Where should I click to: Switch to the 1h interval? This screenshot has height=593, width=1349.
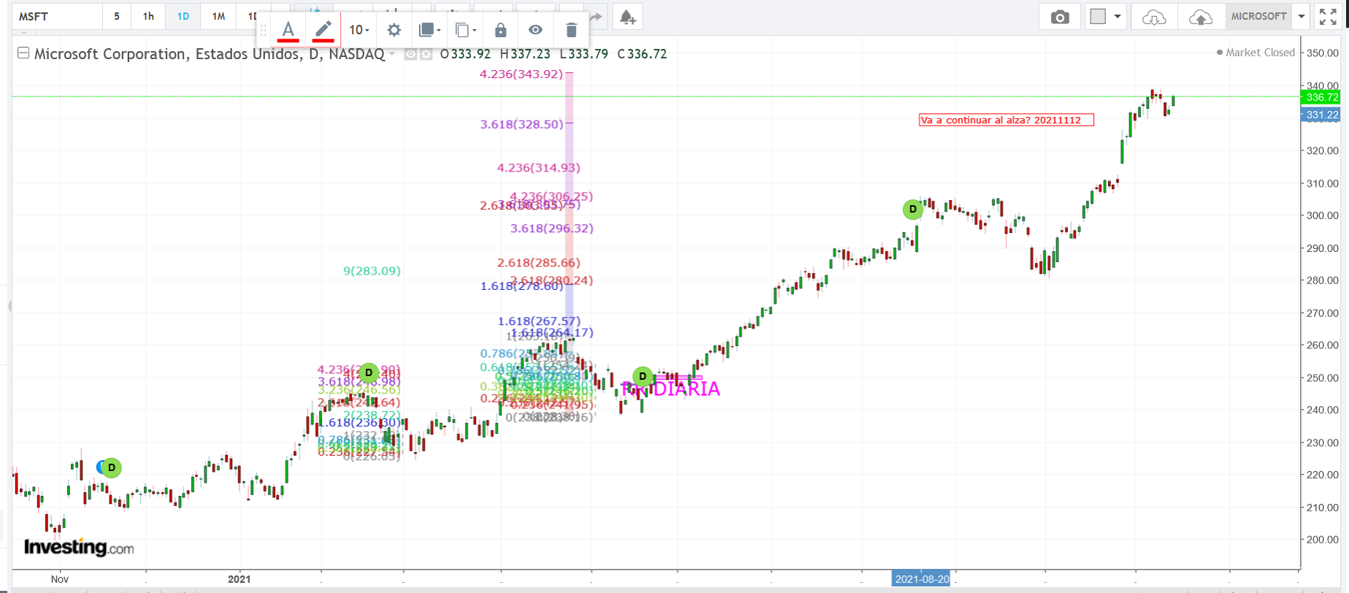pos(148,16)
